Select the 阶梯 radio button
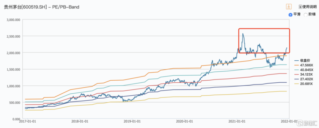 (305, 15)
